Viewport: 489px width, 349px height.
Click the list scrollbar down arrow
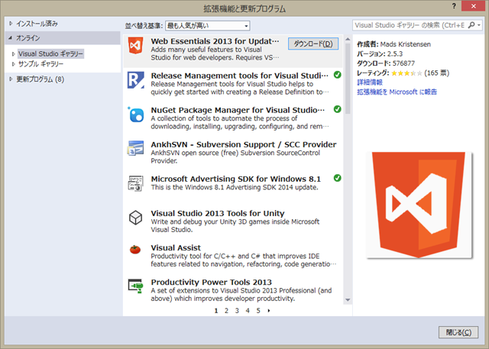click(348, 300)
